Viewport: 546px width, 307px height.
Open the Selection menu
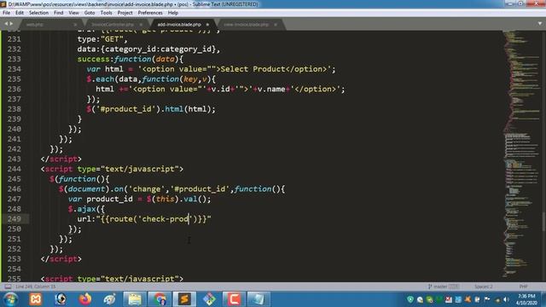[x=38, y=13]
